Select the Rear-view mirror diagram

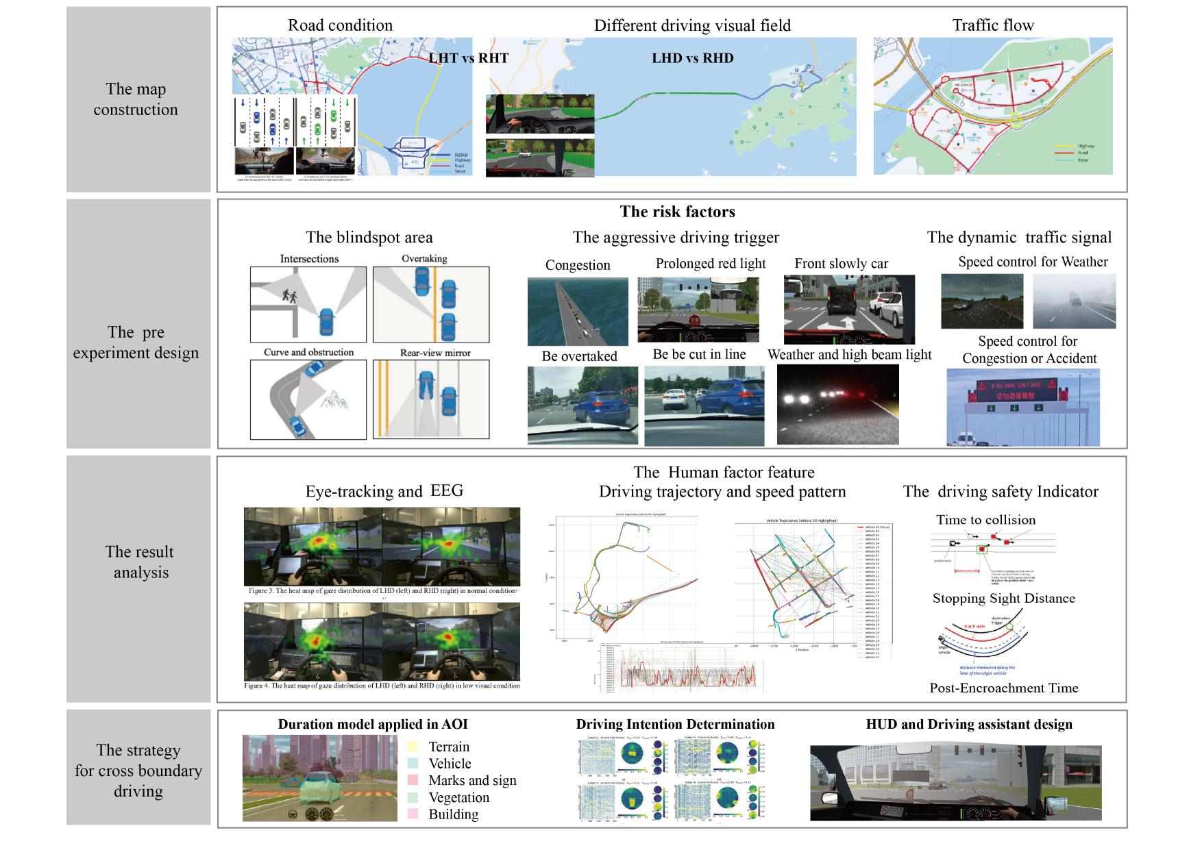tap(431, 399)
